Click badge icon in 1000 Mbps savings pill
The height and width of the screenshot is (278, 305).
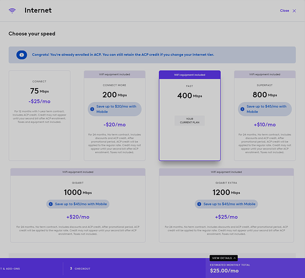(x=51, y=204)
